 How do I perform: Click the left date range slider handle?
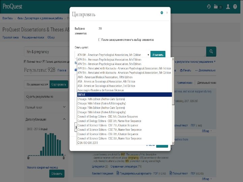28,157
